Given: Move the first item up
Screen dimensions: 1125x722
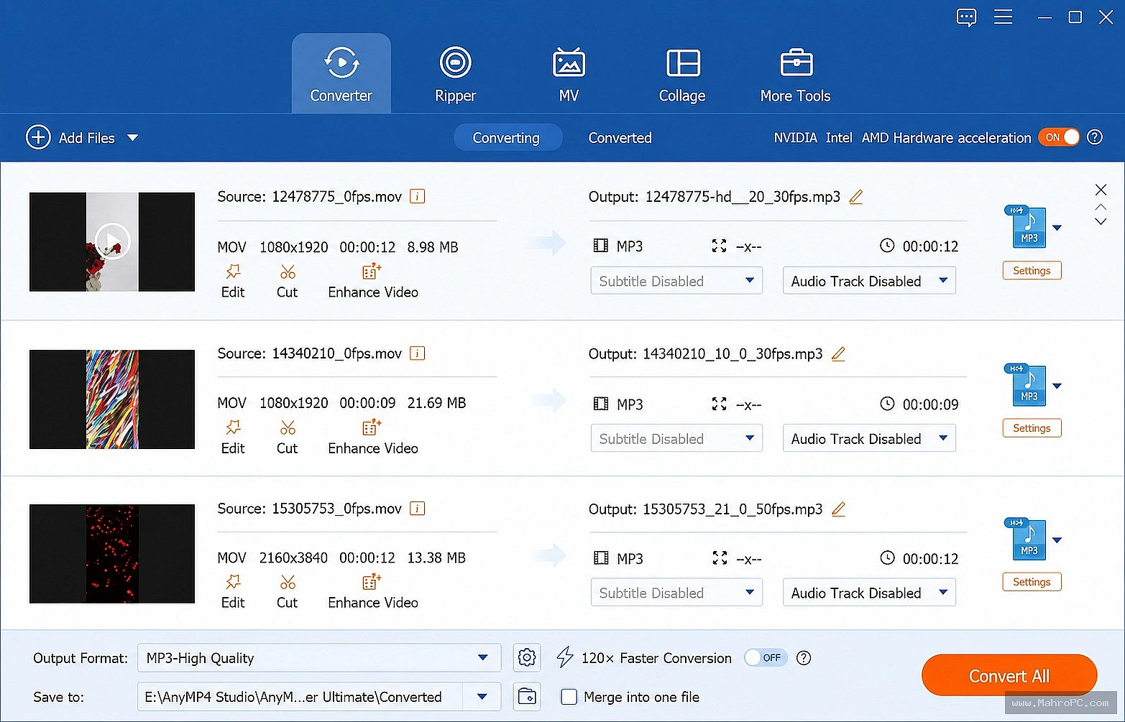Looking at the screenshot, I should click(x=1101, y=207).
